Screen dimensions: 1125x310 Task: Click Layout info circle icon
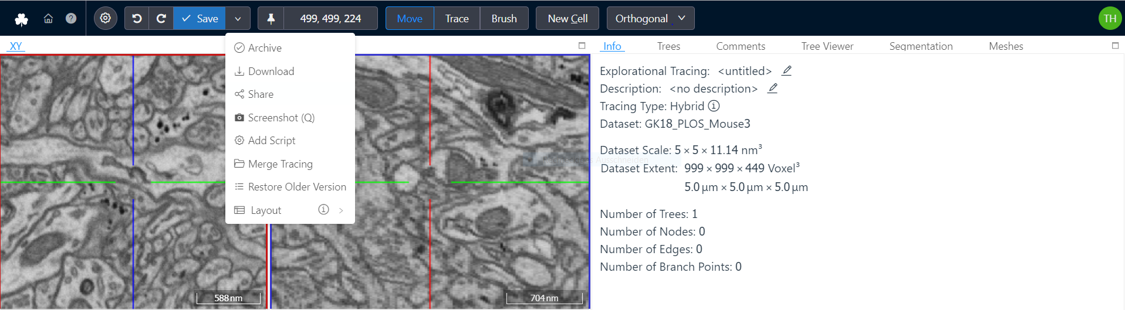tap(323, 209)
